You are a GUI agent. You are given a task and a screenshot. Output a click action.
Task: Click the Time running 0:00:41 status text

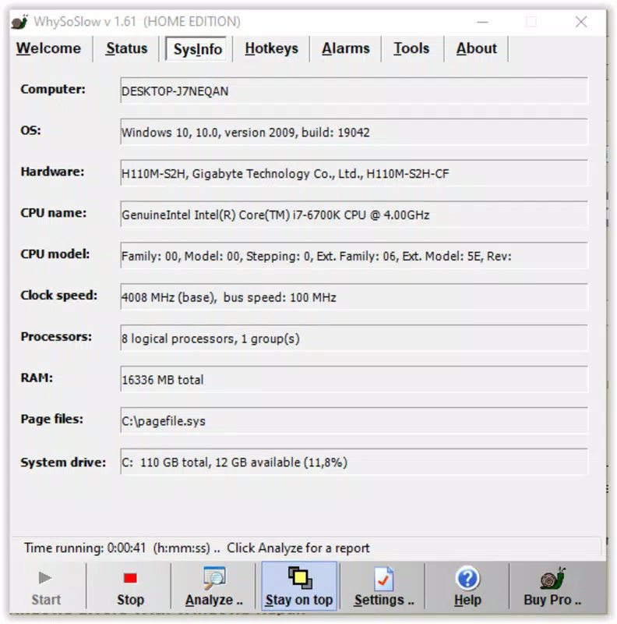(x=85, y=548)
